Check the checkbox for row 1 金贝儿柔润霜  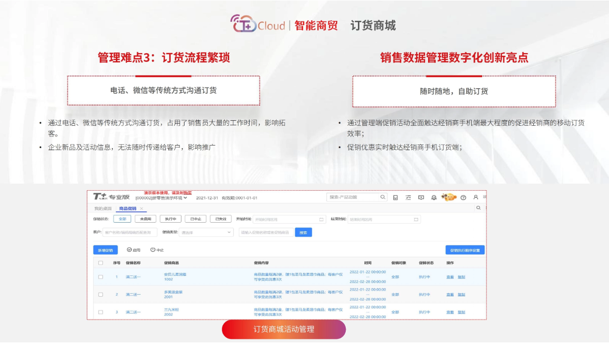click(x=101, y=277)
